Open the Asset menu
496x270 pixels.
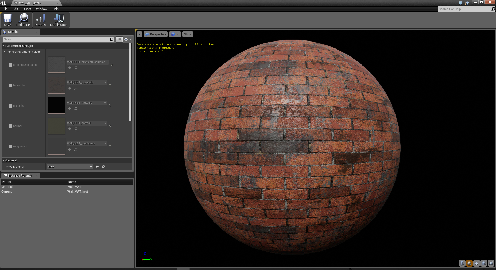(27, 9)
